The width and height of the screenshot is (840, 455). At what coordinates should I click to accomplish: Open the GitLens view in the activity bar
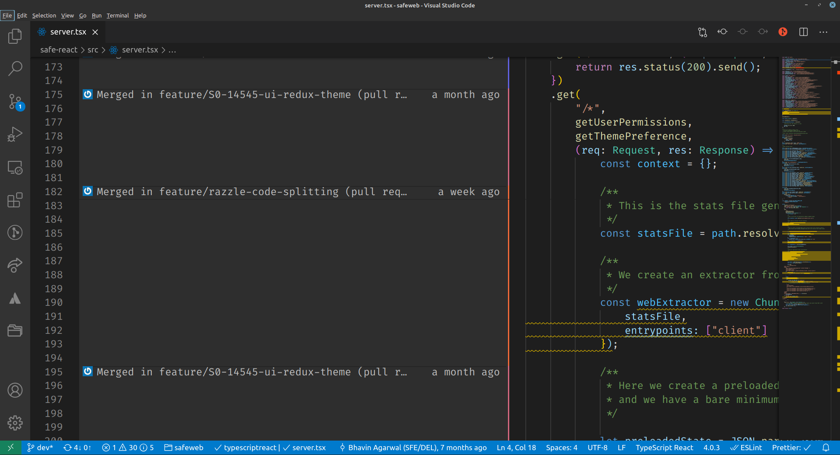(x=15, y=233)
